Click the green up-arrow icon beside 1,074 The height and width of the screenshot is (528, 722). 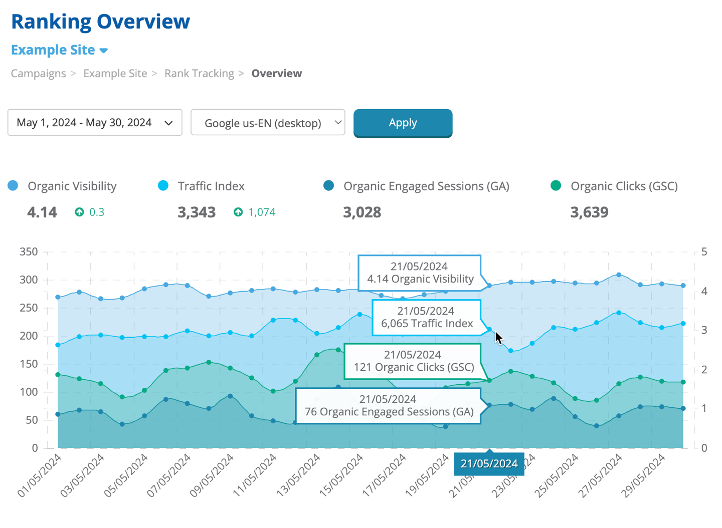tap(238, 212)
